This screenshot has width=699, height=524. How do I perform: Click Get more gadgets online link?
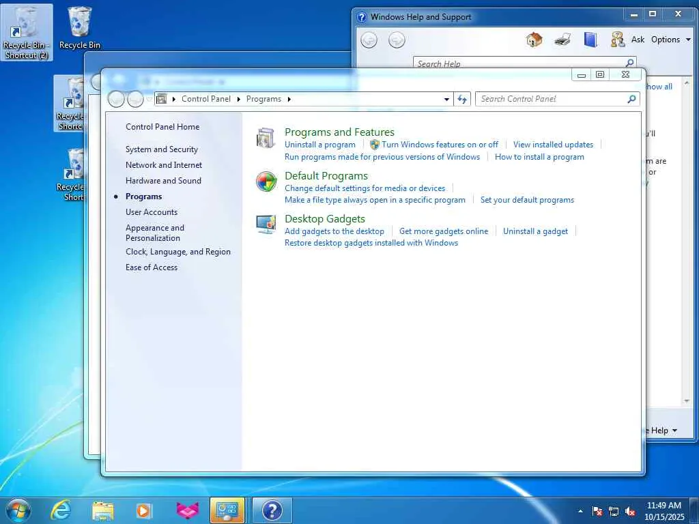(443, 231)
